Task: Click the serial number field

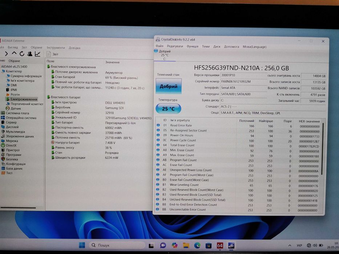Action: click(x=243, y=81)
